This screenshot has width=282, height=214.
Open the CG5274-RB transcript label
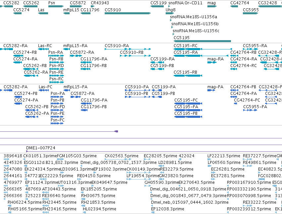25,52
